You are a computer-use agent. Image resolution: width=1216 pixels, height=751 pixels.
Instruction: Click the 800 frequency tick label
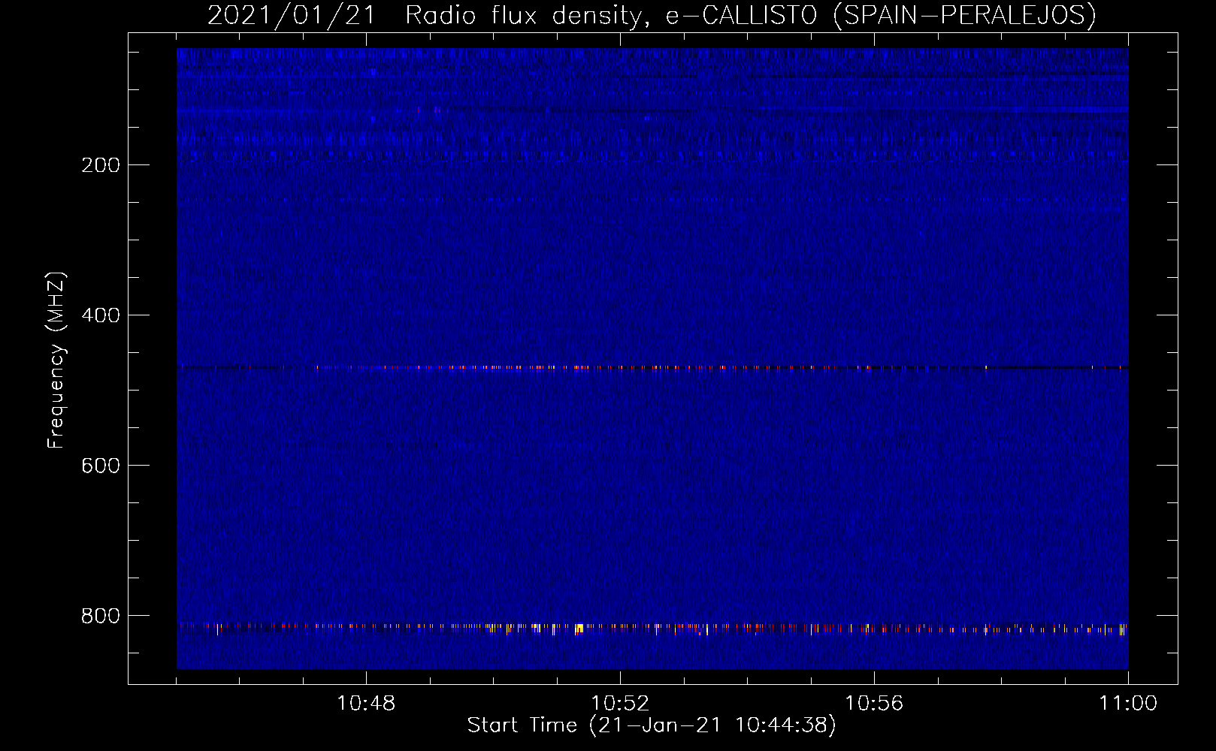pos(101,616)
